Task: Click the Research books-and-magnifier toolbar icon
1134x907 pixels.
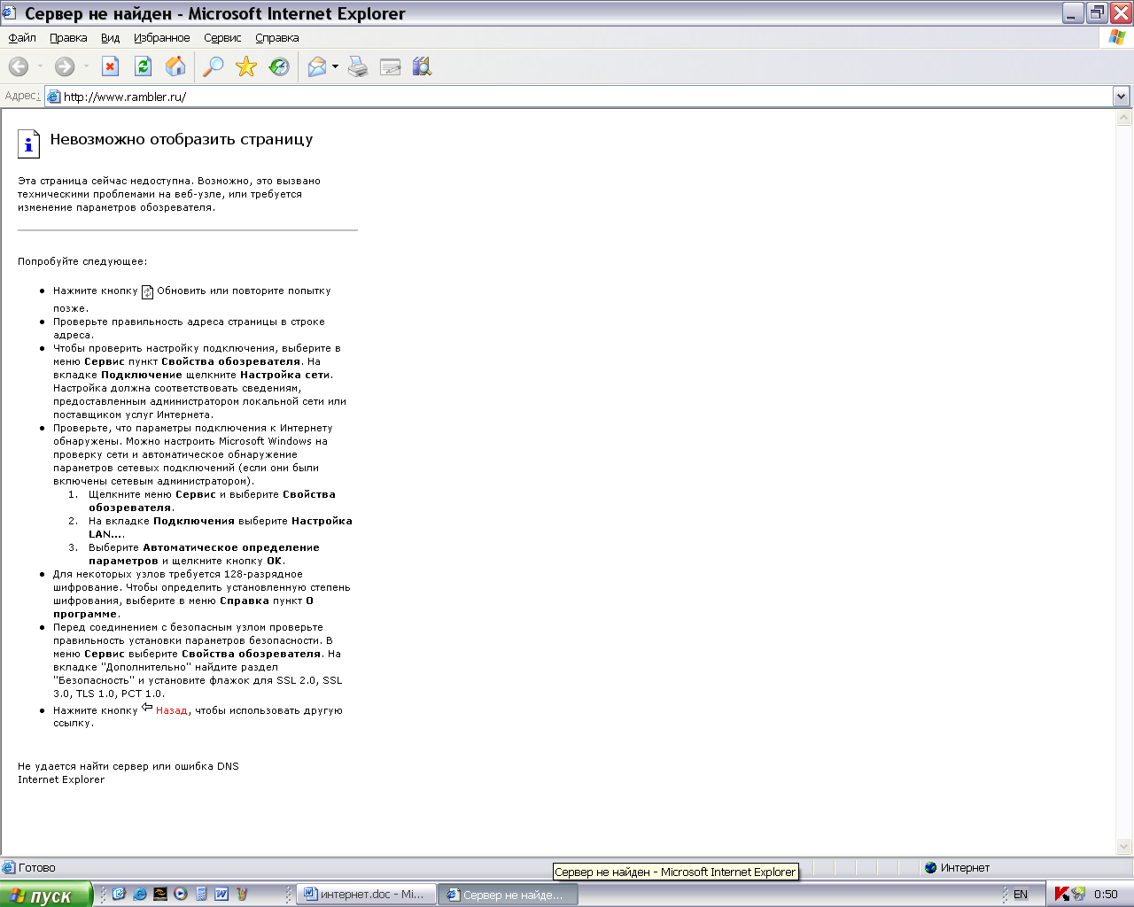Action: click(422, 66)
